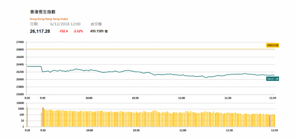Image resolution: width=295 pixels, height=139 pixels.
Task: Click the green 26117.28 current price tag
Action: pyautogui.click(x=273, y=79)
